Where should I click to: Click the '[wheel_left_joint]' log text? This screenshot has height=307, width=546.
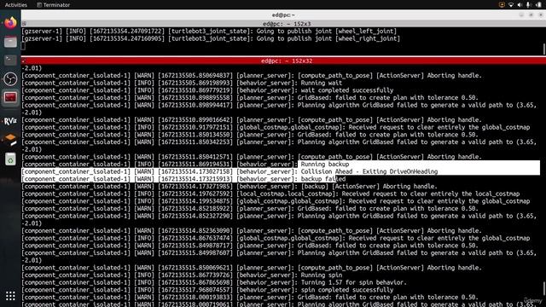366,31
